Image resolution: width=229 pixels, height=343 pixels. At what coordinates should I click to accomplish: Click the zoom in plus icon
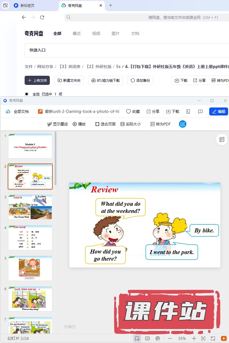(x=194, y=338)
